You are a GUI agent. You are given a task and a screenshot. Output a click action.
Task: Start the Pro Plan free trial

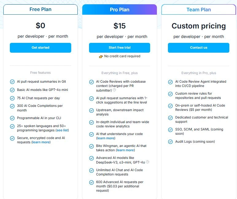[119, 48]
